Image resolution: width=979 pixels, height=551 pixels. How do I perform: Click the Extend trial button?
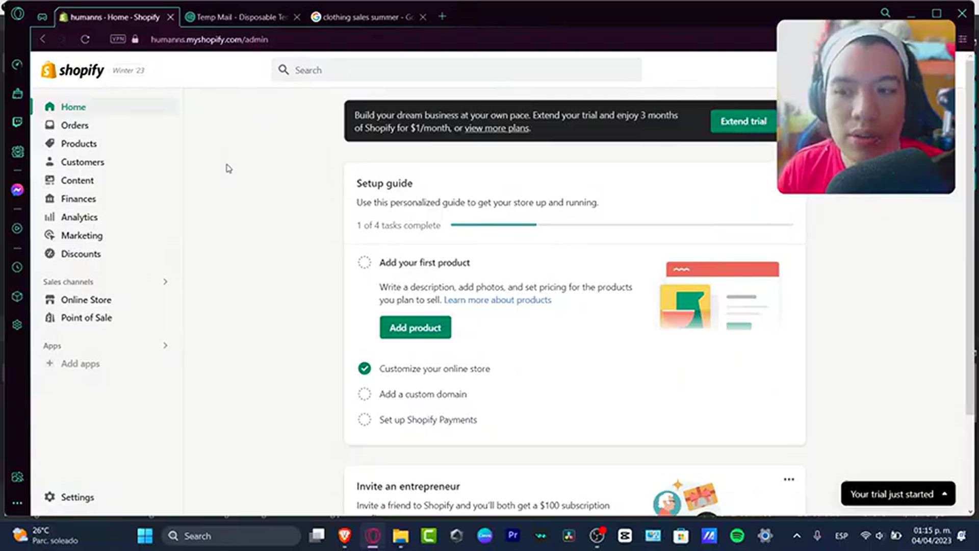coord(743,121)
